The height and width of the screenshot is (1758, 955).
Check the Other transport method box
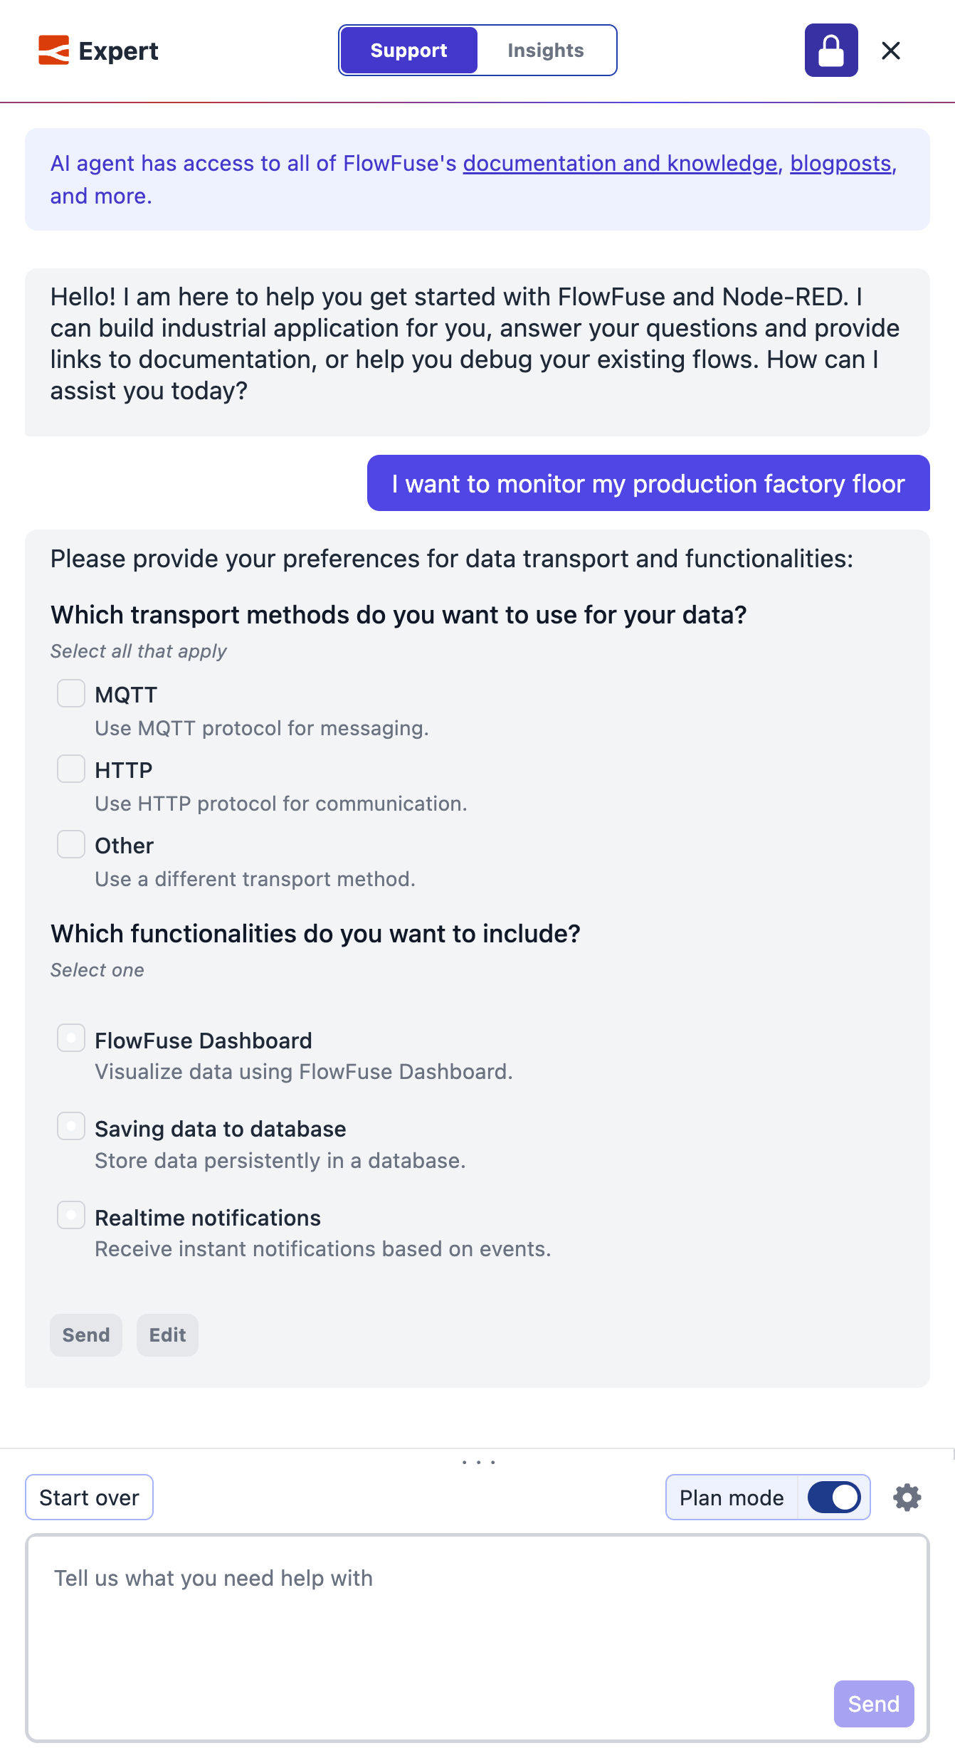pyautogui.click(x=71, y=844)
